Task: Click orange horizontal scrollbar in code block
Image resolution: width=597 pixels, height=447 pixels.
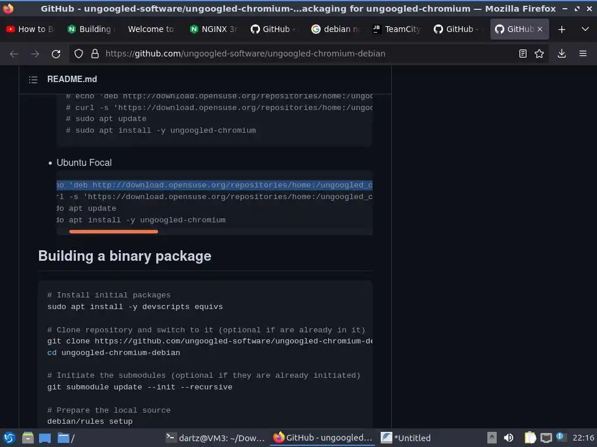Action: pos(114,232)
